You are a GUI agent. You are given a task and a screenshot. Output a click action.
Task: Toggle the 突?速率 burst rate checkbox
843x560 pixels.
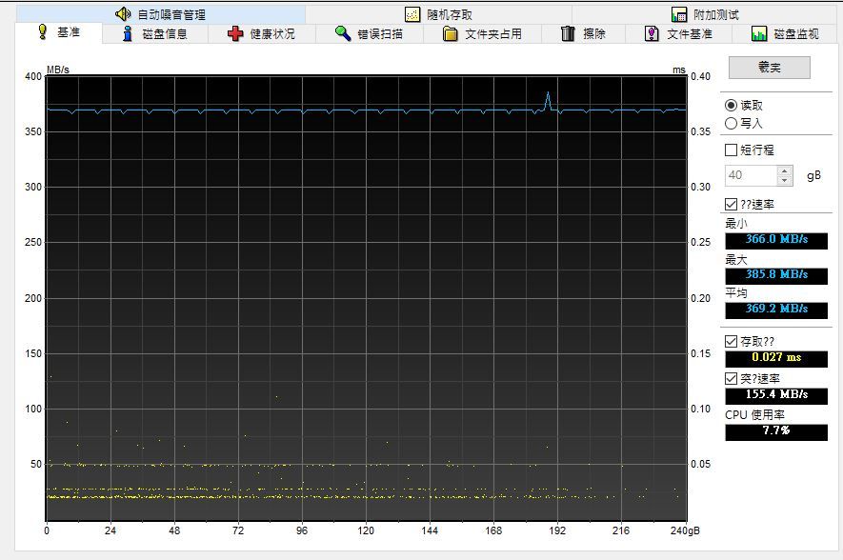pyautogui.click(x=731, y=378)
